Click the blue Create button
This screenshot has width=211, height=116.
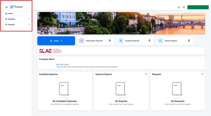(x=56, y=41)
